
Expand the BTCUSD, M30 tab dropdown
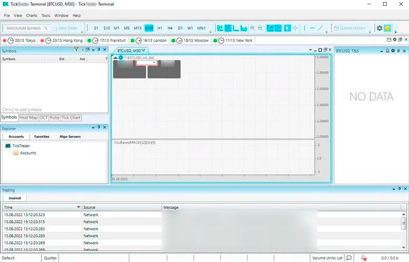click(143, 50)
